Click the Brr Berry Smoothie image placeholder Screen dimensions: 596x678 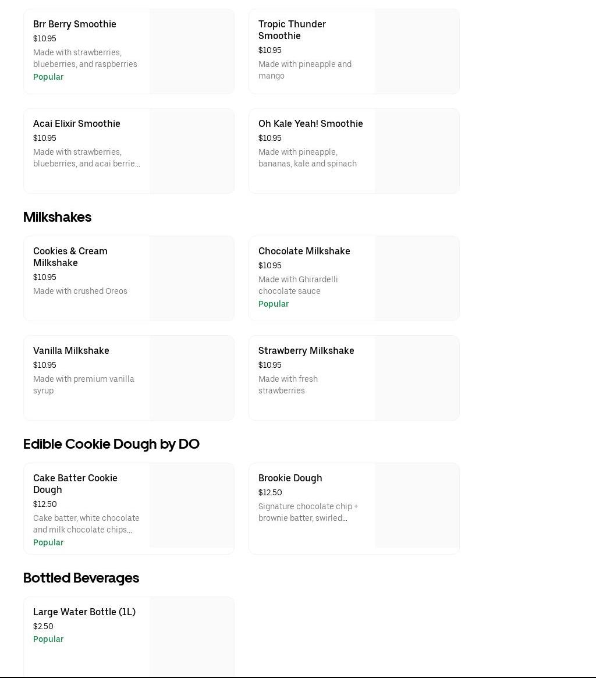[x=191, y=51]
